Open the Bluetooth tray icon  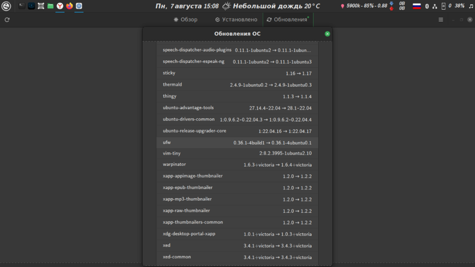point(427,6)
